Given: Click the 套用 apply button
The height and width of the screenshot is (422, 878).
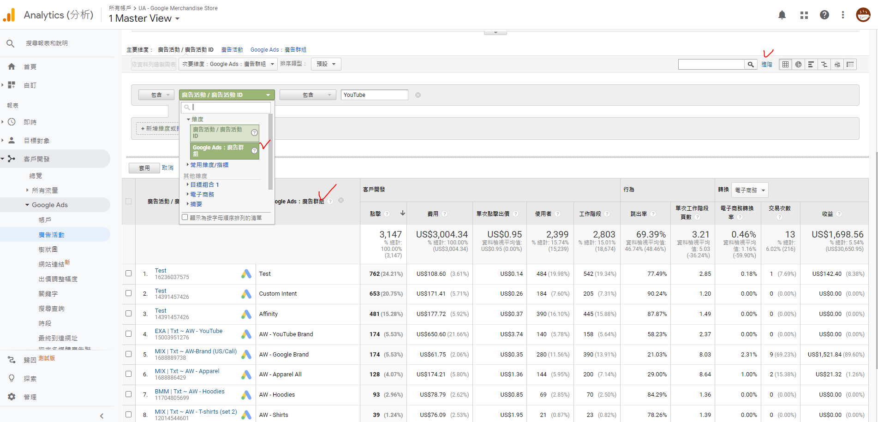Looking at the screenshot, I should pos(144,168).
